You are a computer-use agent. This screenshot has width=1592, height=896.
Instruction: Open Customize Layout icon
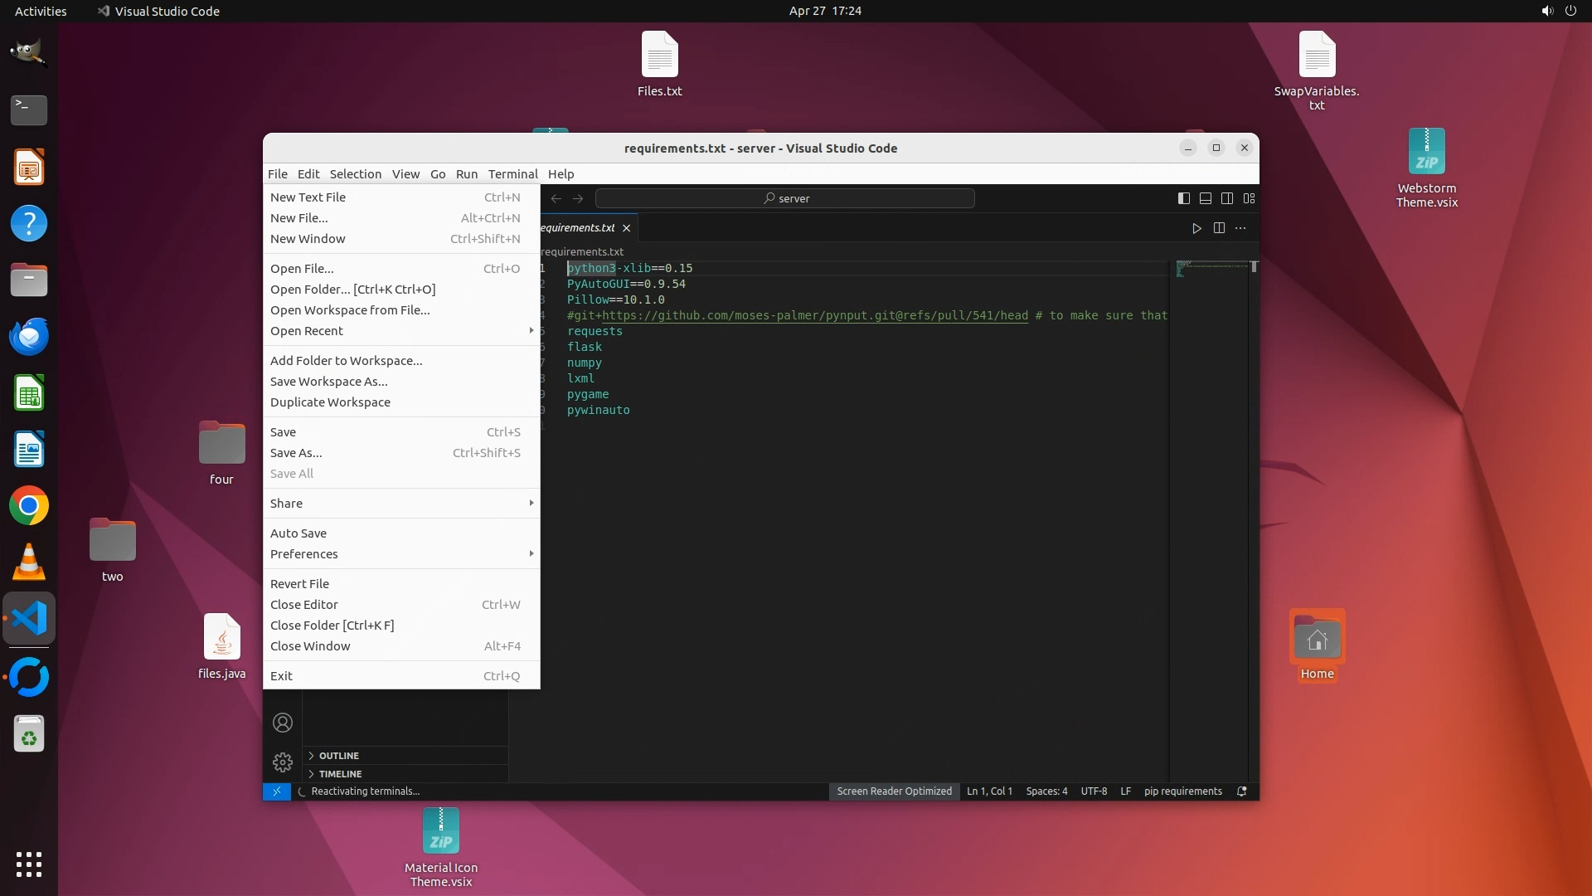tap(1250, 198)
